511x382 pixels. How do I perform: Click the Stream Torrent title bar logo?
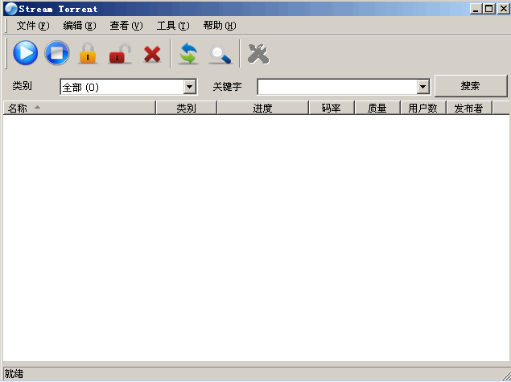click(11, 9)
